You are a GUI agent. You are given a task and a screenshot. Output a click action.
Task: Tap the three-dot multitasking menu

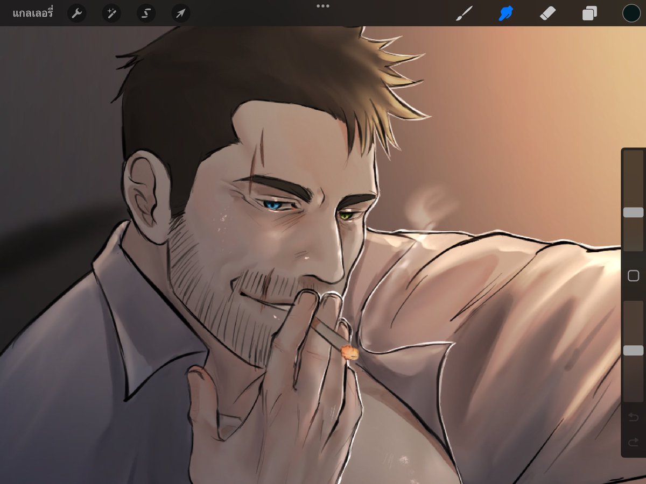pos(323,6)
